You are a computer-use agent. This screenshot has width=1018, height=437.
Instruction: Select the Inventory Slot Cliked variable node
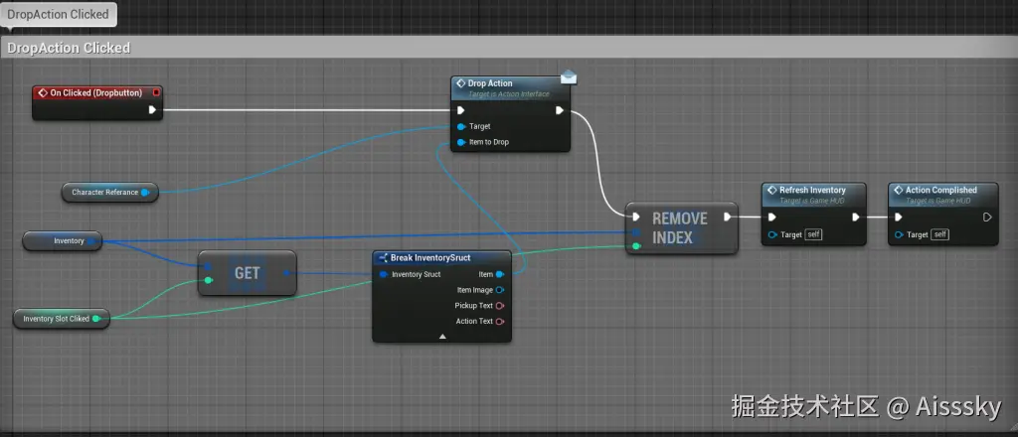[61, 319]
